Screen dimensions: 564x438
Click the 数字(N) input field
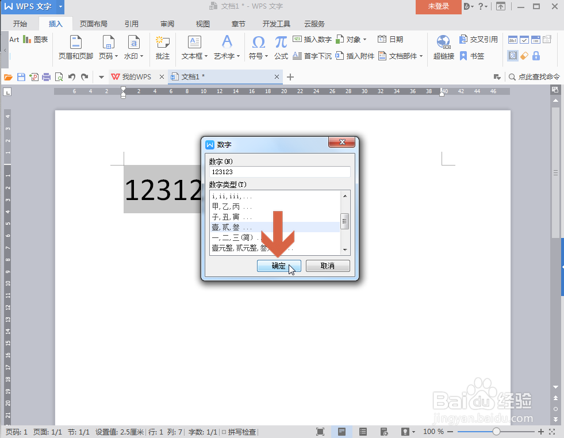point(279,172)
